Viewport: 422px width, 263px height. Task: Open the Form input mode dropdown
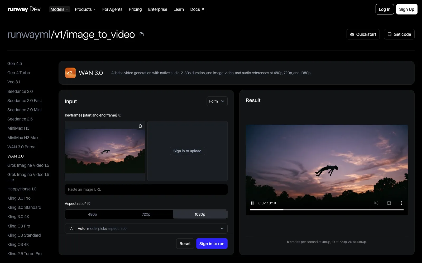[x=217, y=101]
